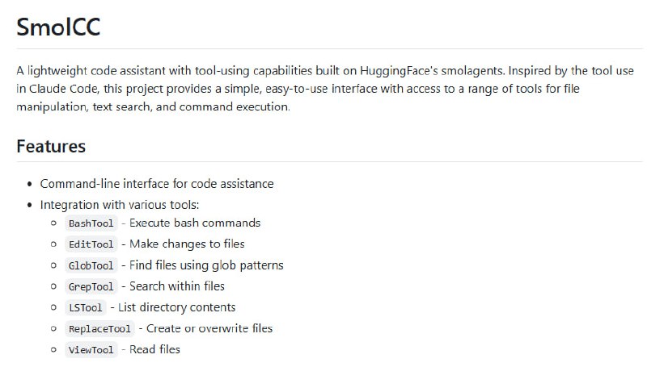
Task: Select the BashTool code label
Action: click(91, 223)
